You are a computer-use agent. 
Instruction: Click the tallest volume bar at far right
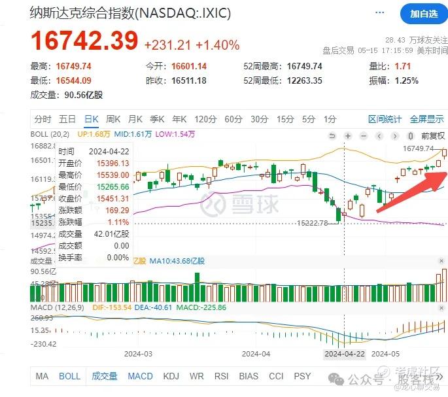click(x=444, y=285)
